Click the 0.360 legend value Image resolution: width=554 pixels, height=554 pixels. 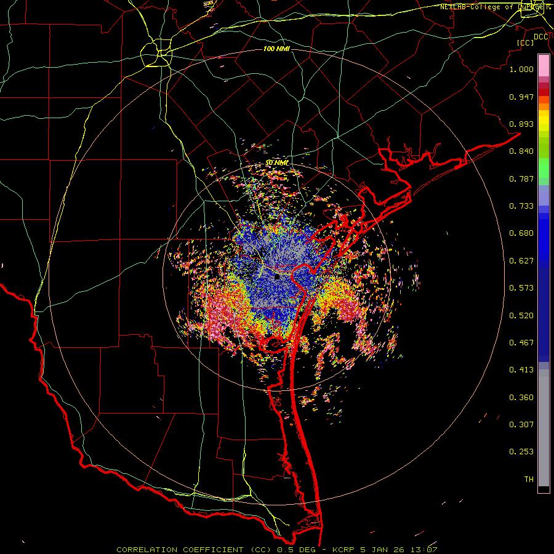[521, 398]
